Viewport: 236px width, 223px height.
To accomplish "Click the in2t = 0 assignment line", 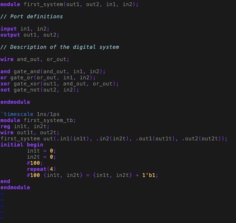I will pyautogui.click(x=41, y=157).
